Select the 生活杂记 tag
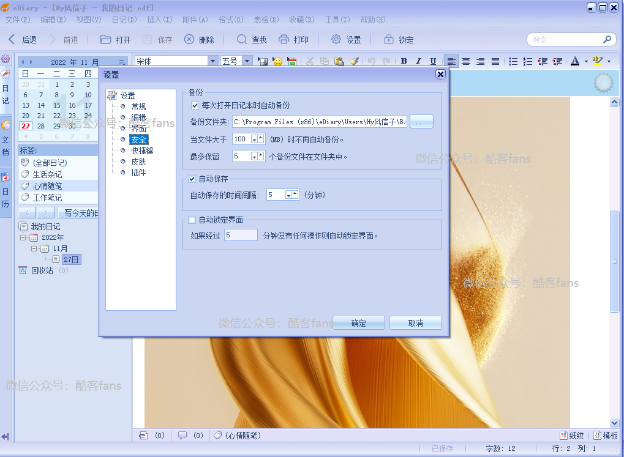The width and height of the screenshot is (624, 457). (47, 174)
